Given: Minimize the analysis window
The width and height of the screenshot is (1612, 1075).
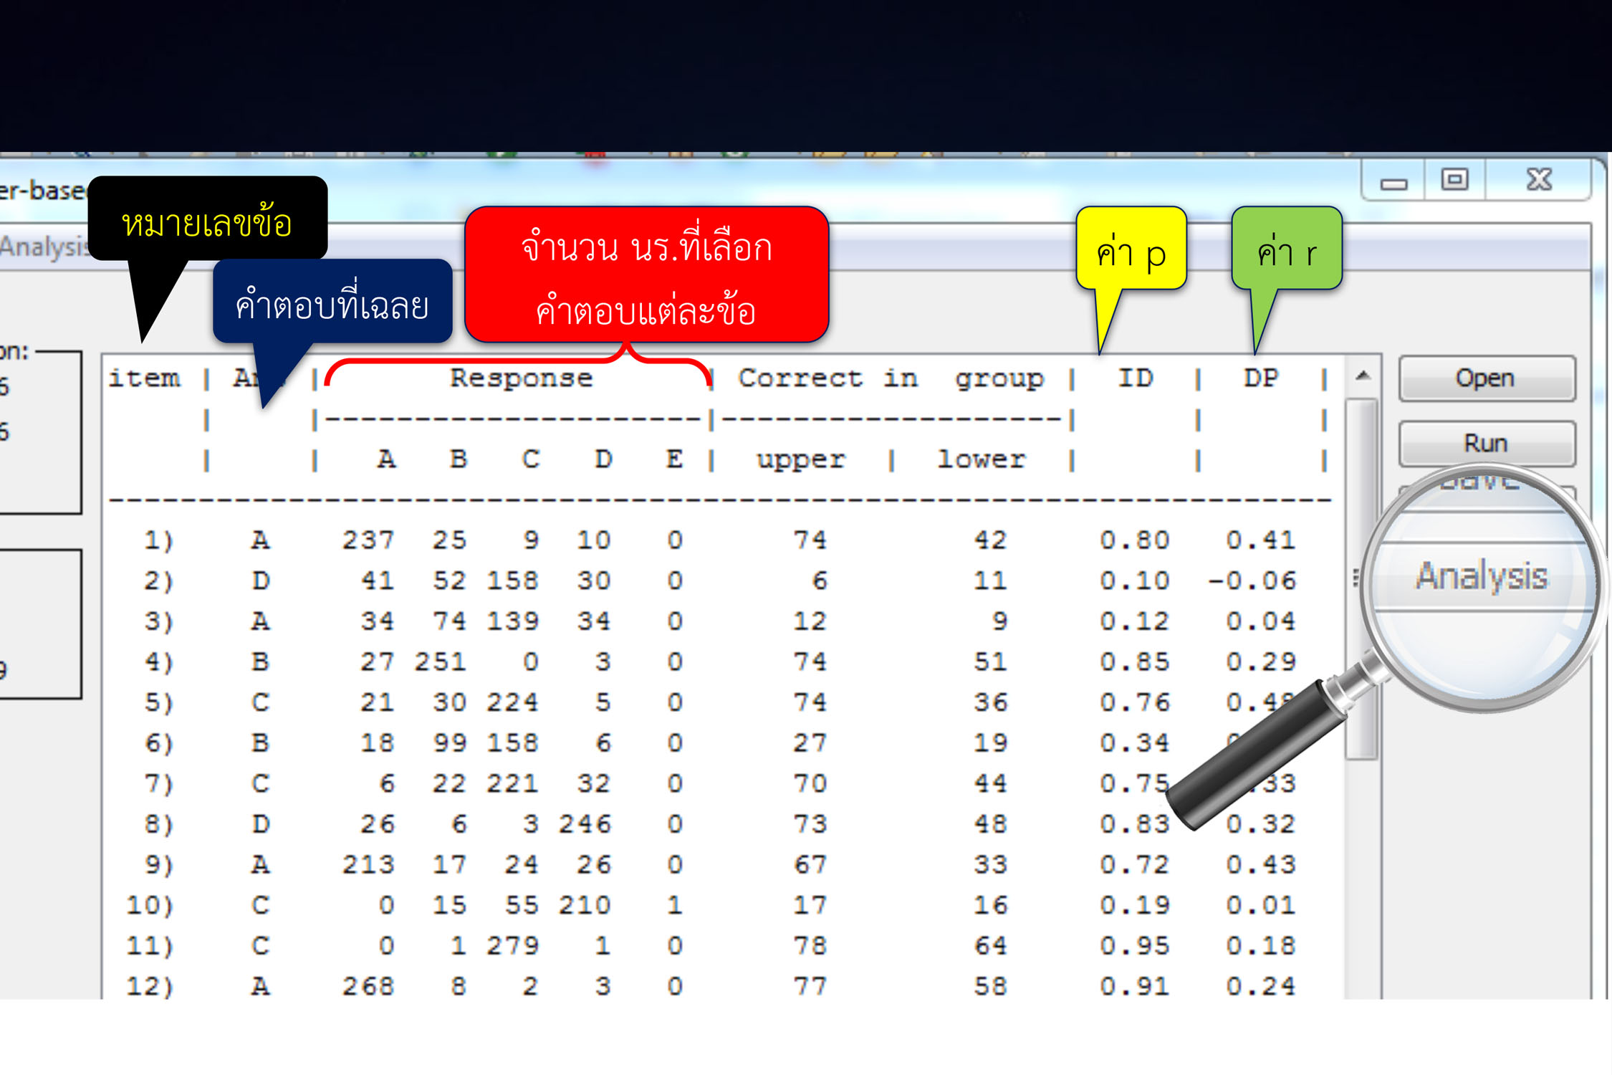Looking at the screenshot, I should pos(1393,182).
